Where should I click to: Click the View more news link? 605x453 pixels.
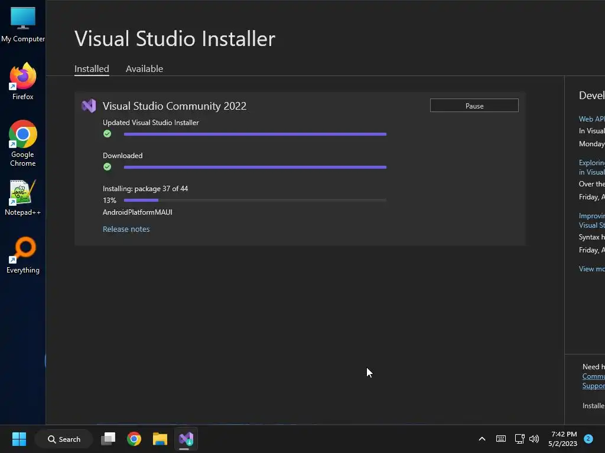point(591,269)
